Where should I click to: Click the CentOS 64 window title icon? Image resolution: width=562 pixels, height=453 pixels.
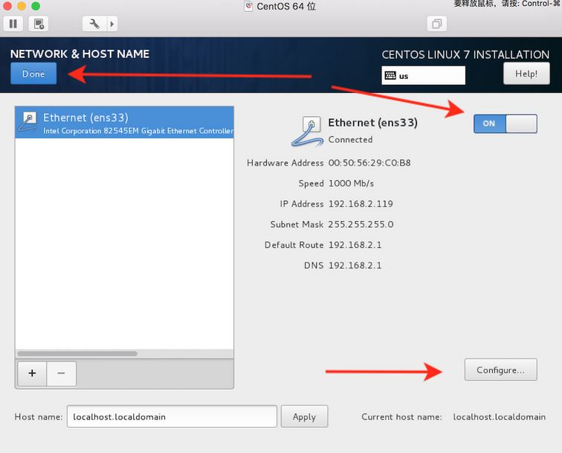pos(248,7)
